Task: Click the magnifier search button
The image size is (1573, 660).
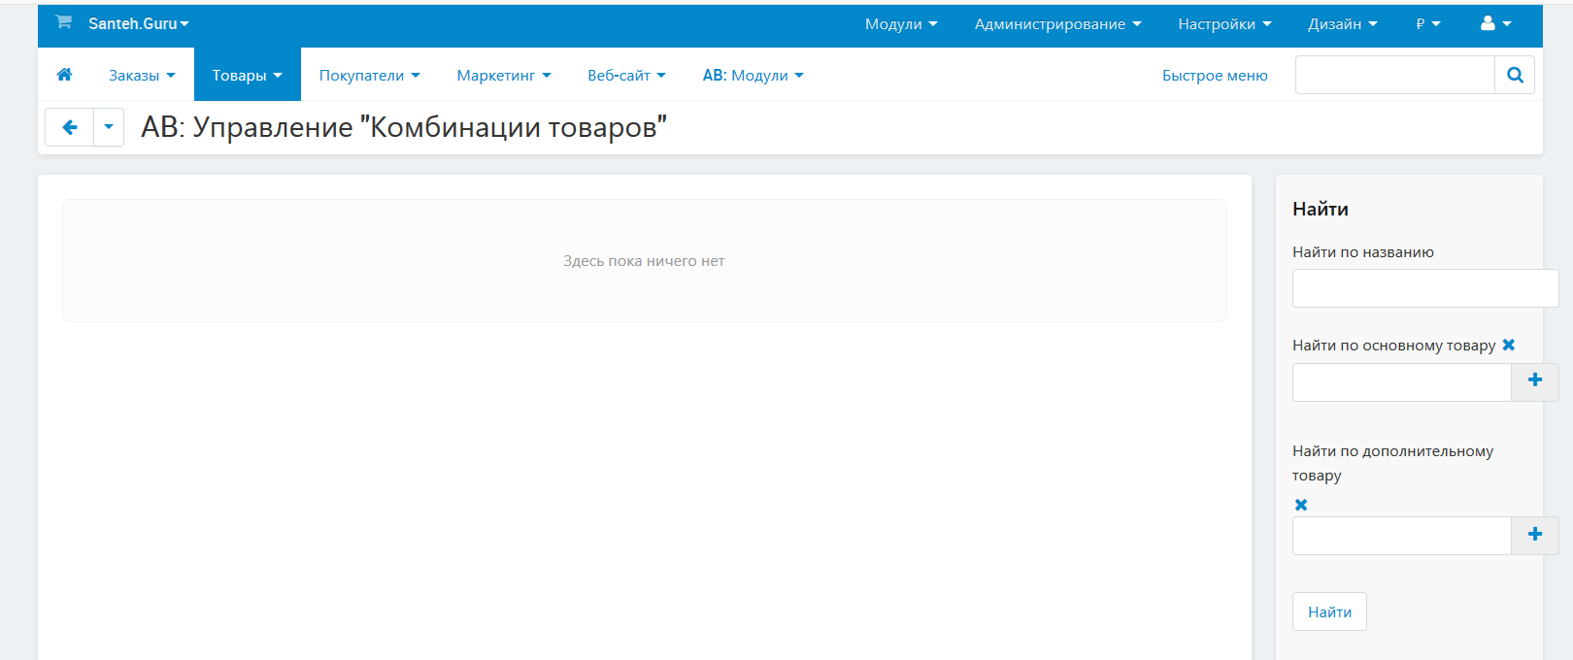Action: point(1515,75)
